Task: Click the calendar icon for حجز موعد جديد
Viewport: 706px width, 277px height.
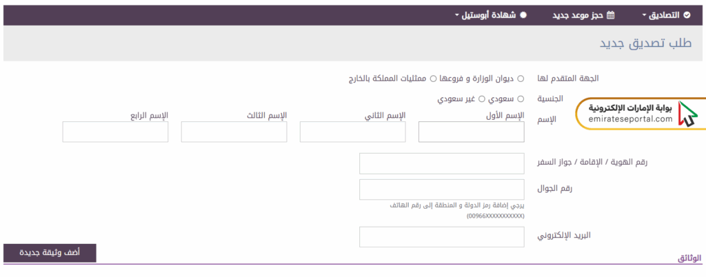Action: (x=609, y=15)
